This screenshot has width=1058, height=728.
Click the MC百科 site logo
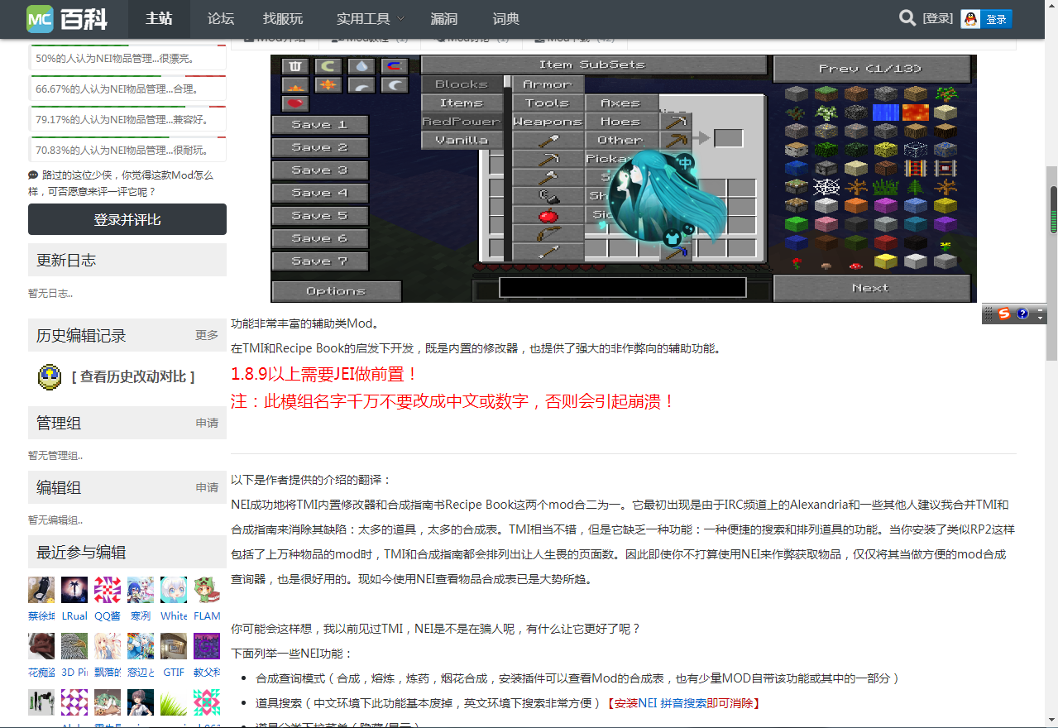[66, 18]
